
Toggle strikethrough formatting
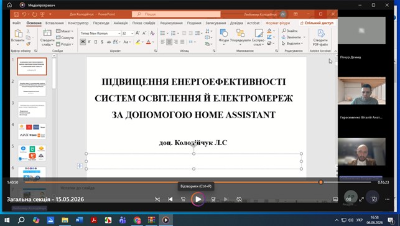109,42
